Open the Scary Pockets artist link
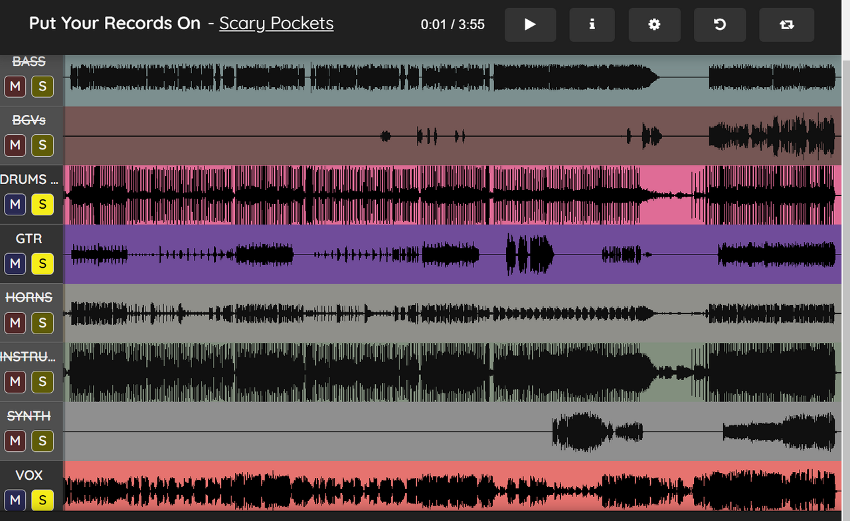This screenshot has width=850, height=521. pos(276,23)
